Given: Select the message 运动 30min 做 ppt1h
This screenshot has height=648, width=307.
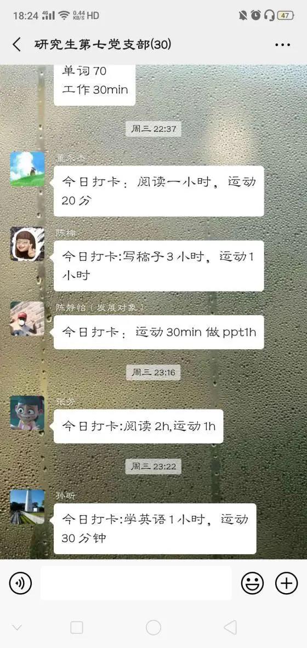Looking at the screenshot, I should click(x=158, y=332).
